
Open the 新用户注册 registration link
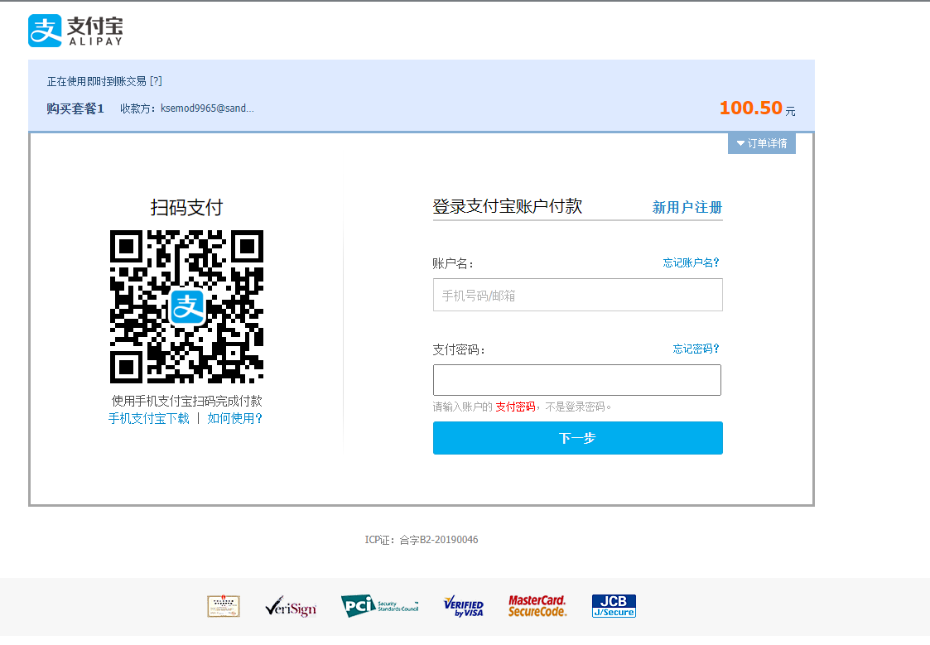[x=687, y=207]
